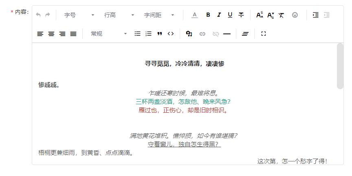Screen dimensions: 352x176
Task: Remove hyperlink with unlink icon
Action: (x=216, y=34)
